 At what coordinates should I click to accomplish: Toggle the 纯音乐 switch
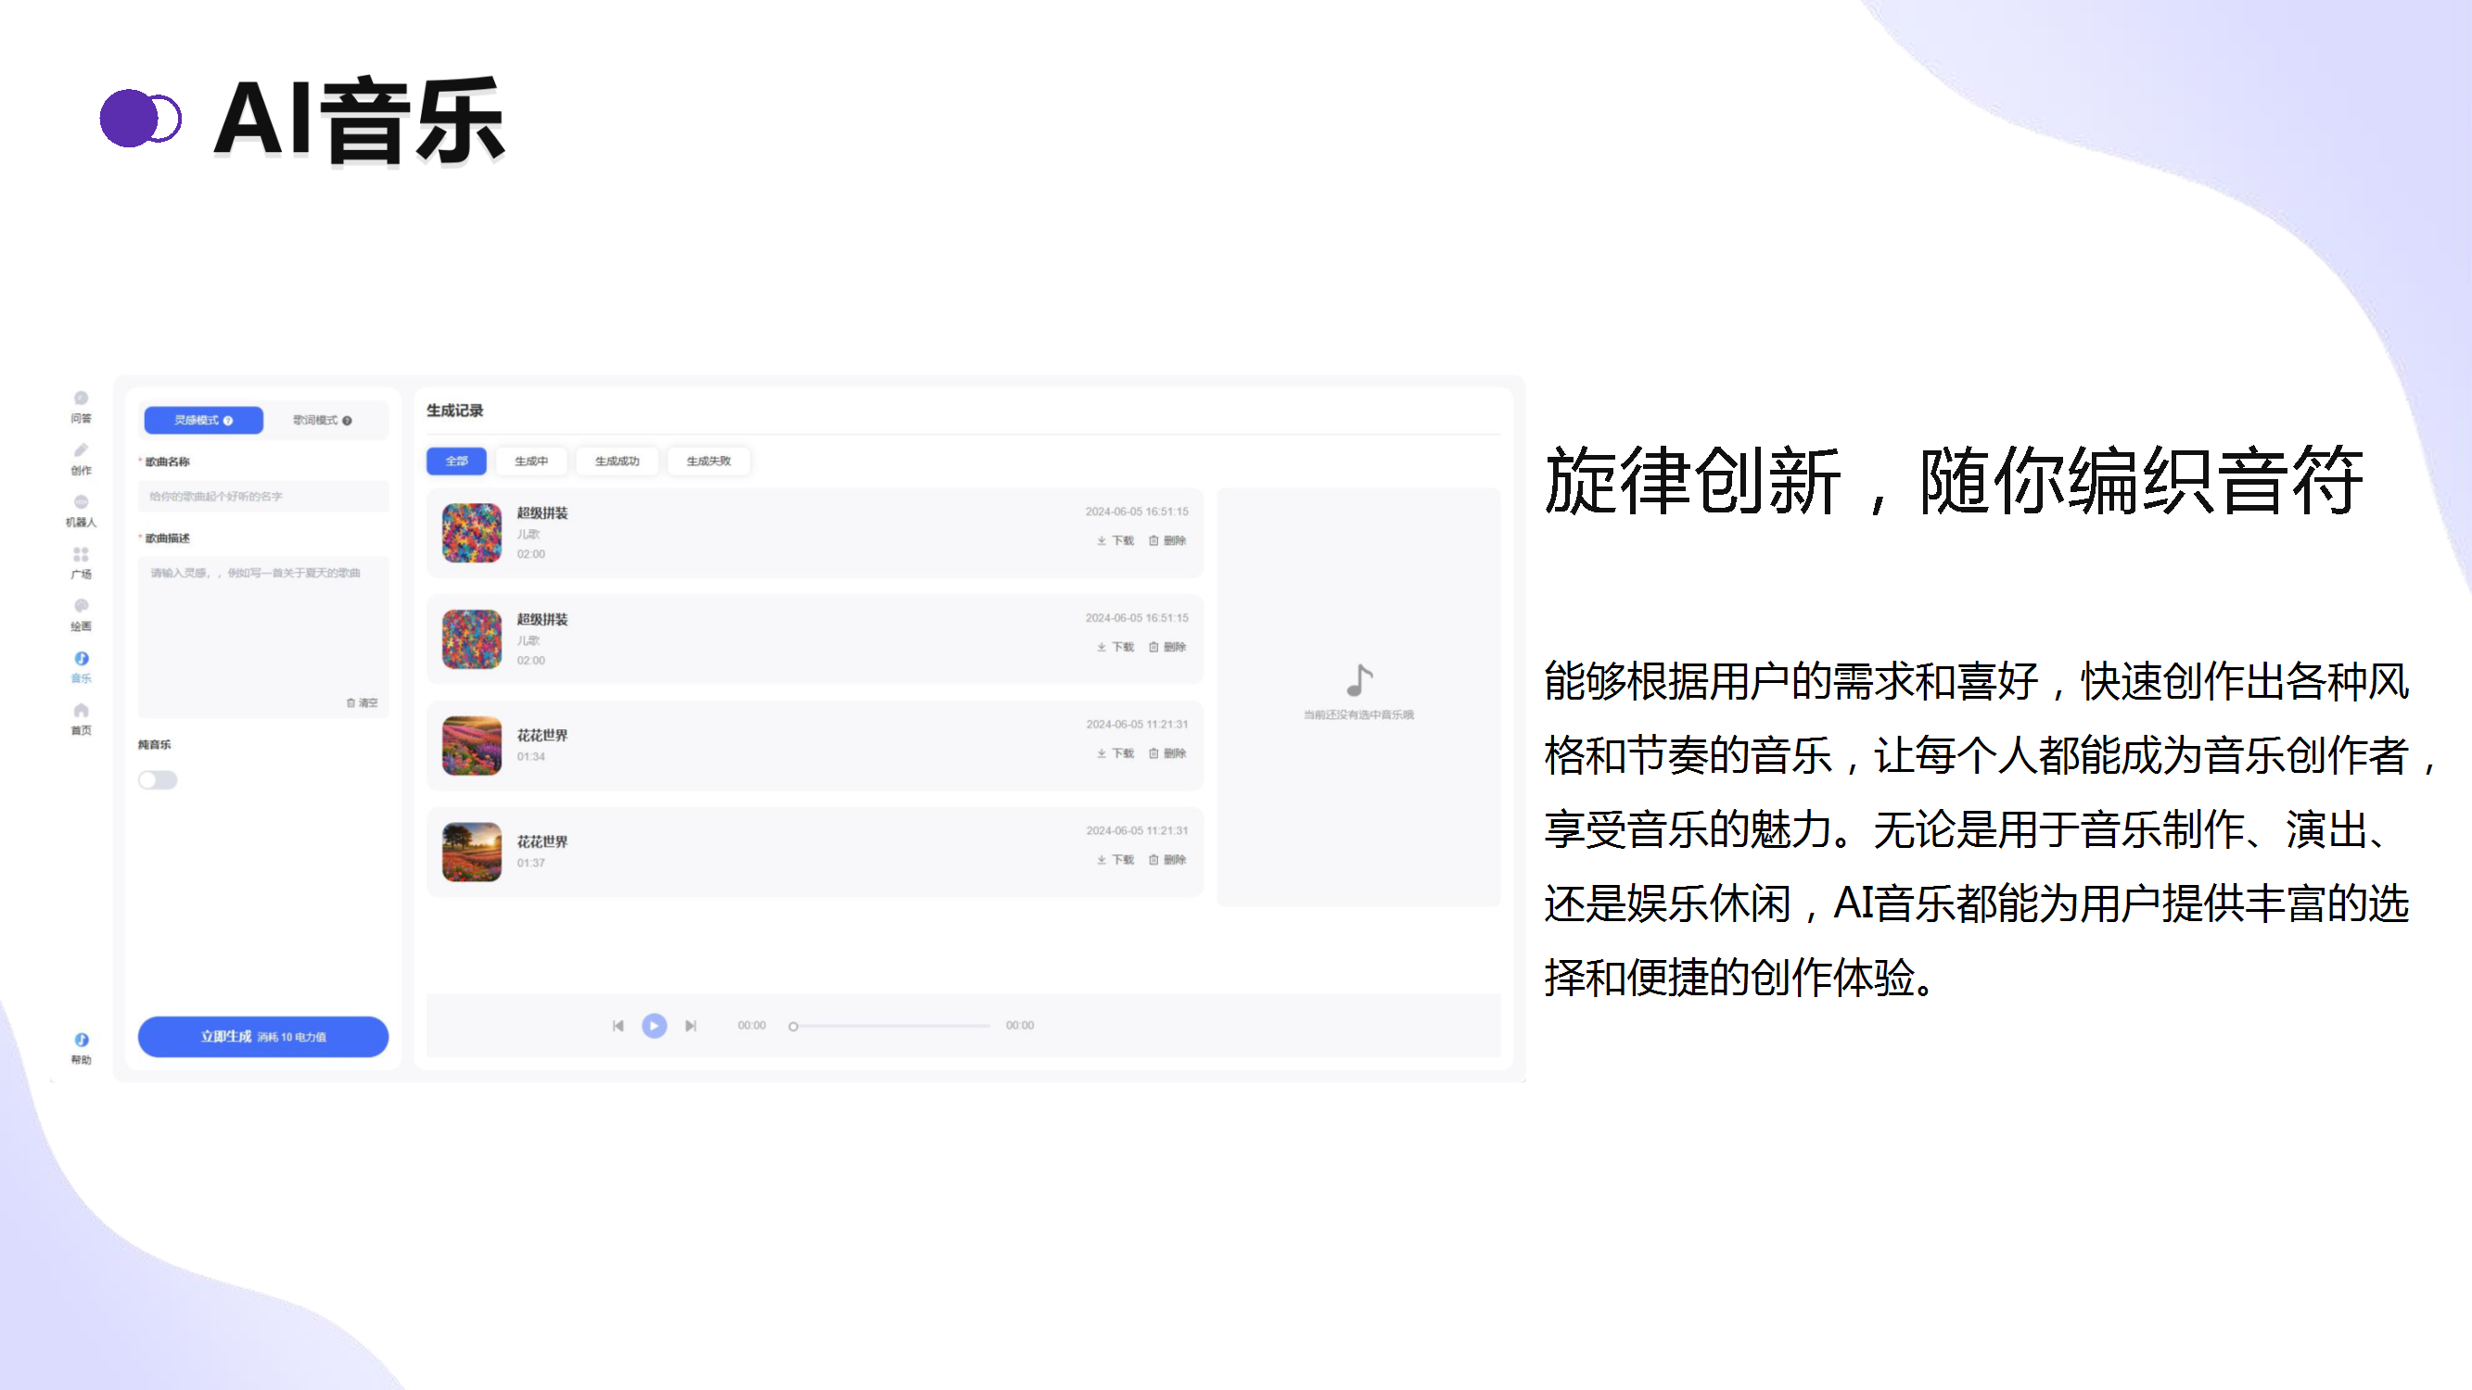[158, 780]
